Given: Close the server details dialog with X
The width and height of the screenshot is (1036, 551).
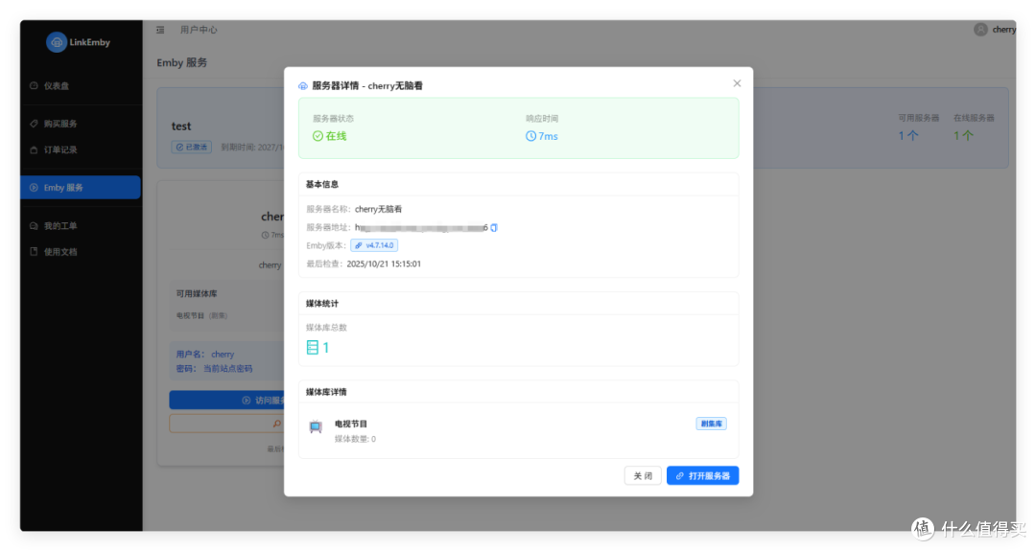Looking at the screenshot, I should (737, 83).
